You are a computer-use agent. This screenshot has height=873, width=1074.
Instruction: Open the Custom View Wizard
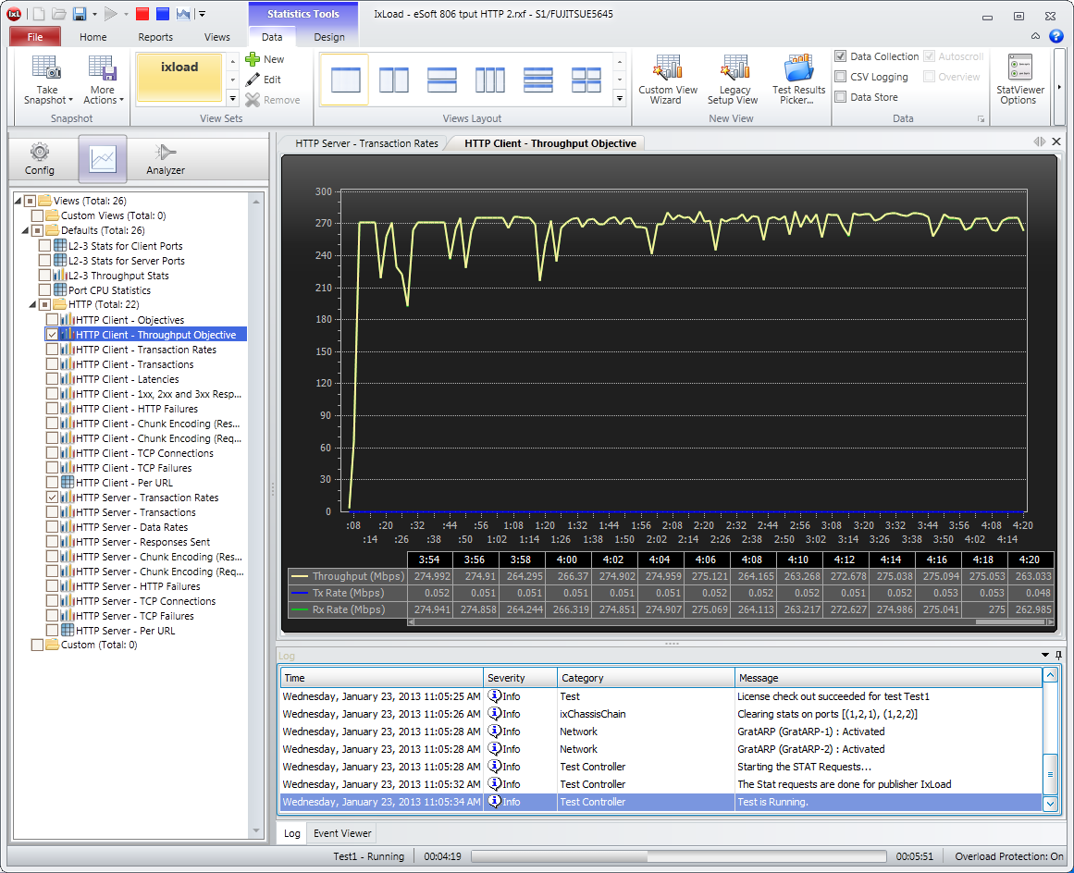coord(667,80)
